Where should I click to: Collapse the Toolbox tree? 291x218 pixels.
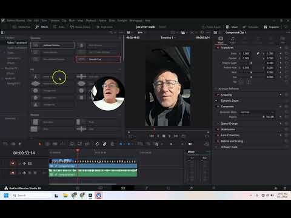click(2, 38)
